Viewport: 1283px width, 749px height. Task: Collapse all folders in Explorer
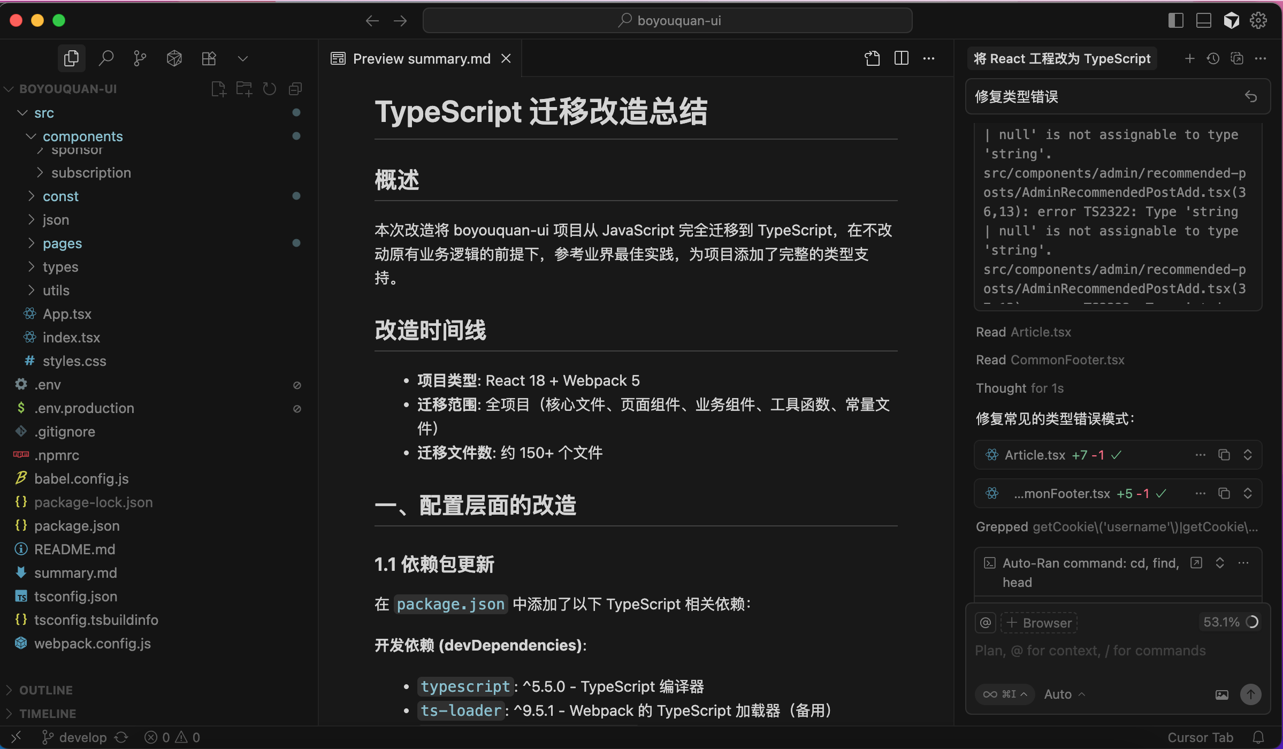pyautogui.click(x=295, y=88)
